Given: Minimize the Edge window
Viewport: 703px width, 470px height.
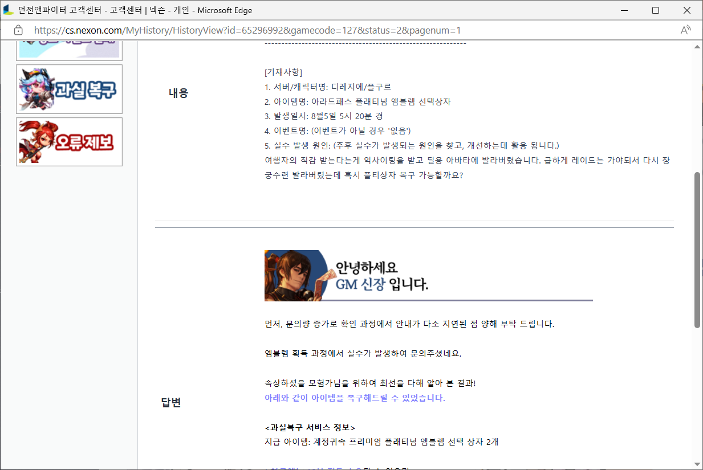Looking at the screenshot, I should click(x=624, y=10).
